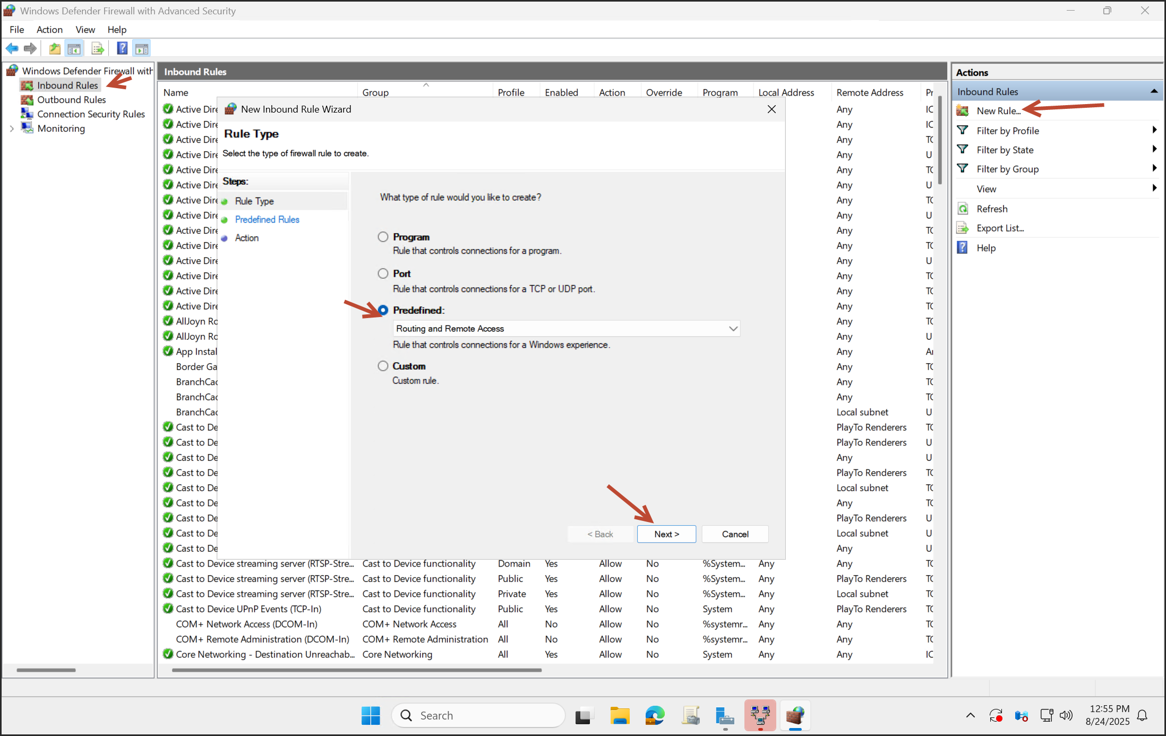The image size is (1166, 736).
Task: Click the blue Help toolbar icon
Action: (x=122, y=49)
